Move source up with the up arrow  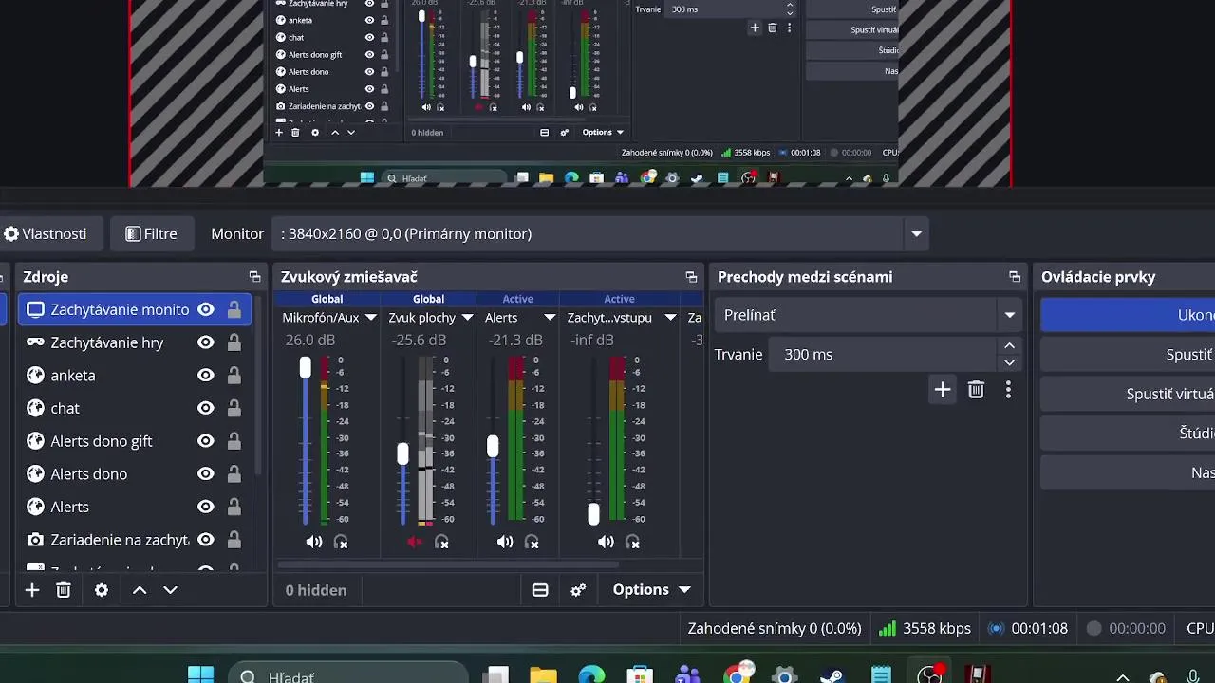(x=140, y=590)
